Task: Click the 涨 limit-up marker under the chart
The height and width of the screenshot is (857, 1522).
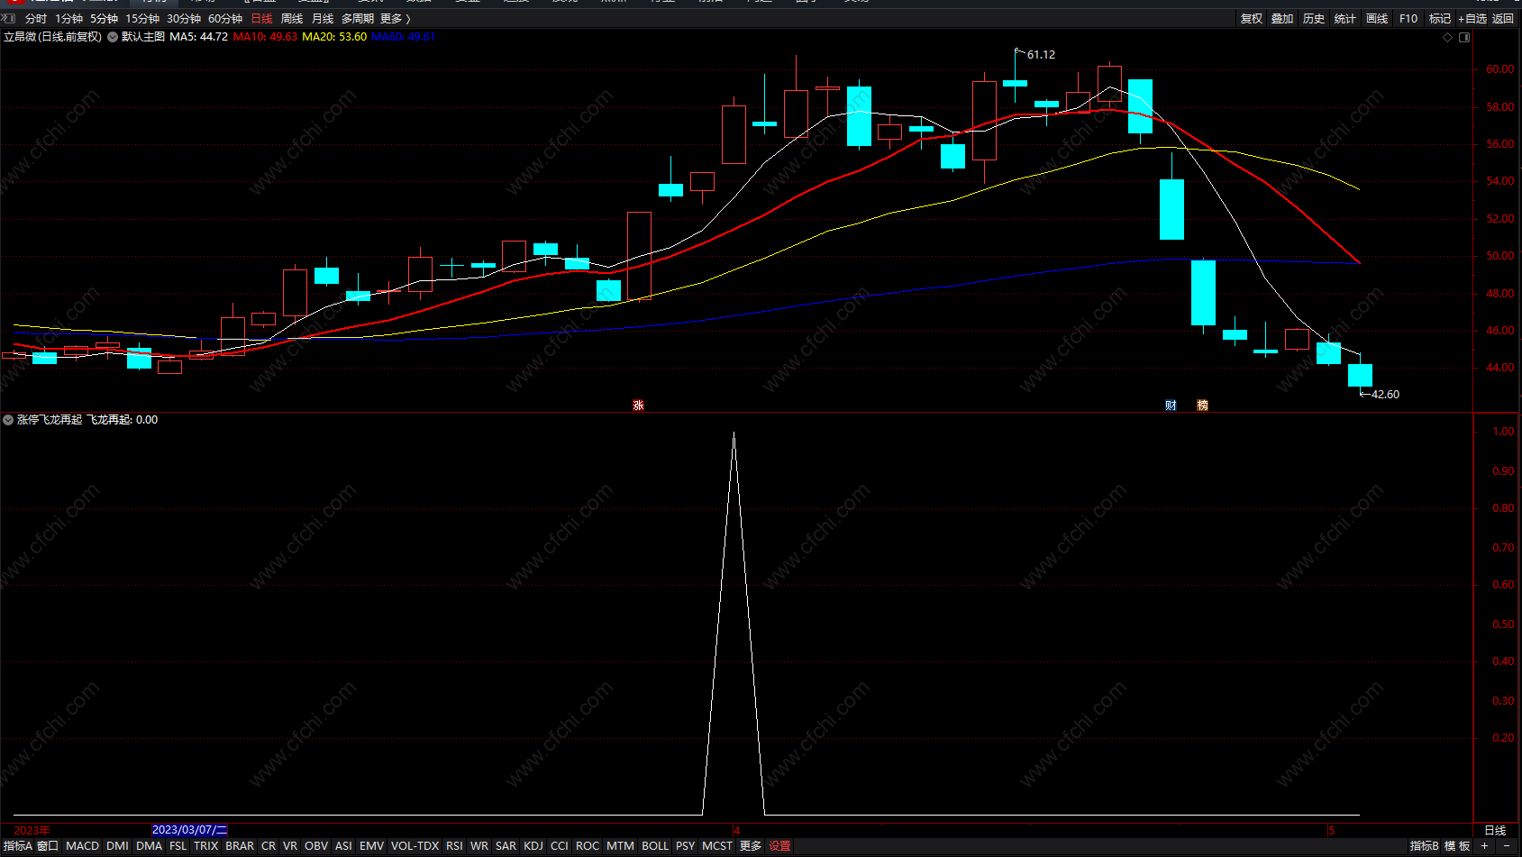Action: click(638, 406)
